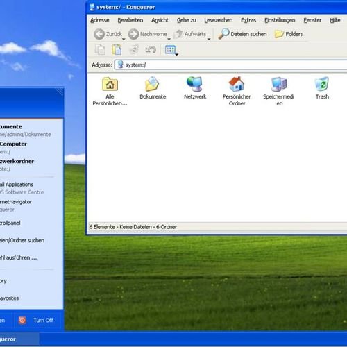Click the address field showing system:/
347x347 pixels.
[x=231, y=65]
